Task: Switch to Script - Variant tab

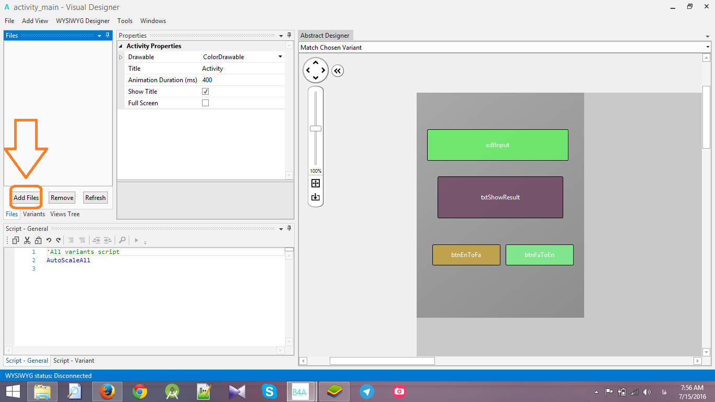Action: 74,361
